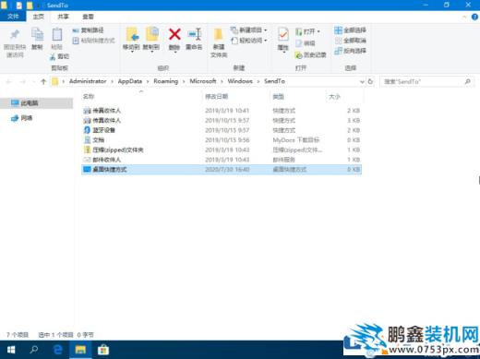Screen dimensions: 480x359
Task: Click 历史记录 history in ribbon
Action: 310,54
